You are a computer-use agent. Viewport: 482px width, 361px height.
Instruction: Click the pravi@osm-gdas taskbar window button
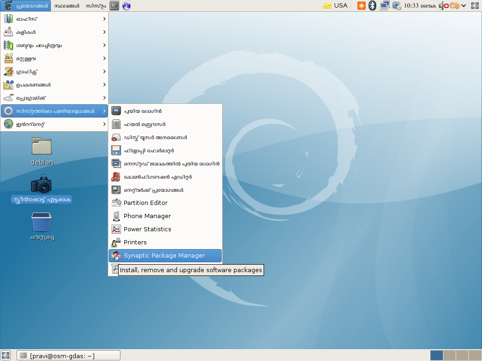(x=68, y=356)
